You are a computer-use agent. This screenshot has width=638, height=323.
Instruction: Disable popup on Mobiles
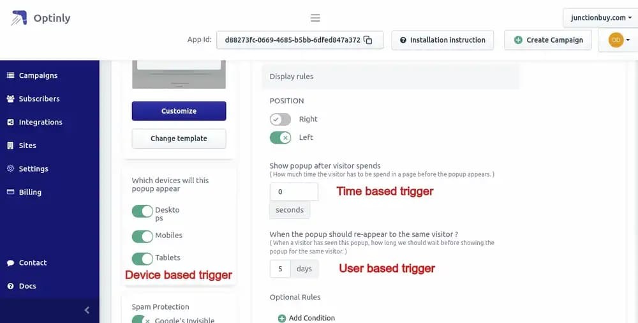tap(142, 236)
